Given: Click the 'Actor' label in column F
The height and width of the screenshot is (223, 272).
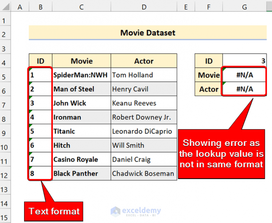Looking at the screenshot, I should point(209,89).
